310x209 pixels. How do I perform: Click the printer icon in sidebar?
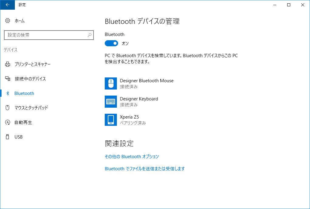pyautogui.click(x=8, y=64)
